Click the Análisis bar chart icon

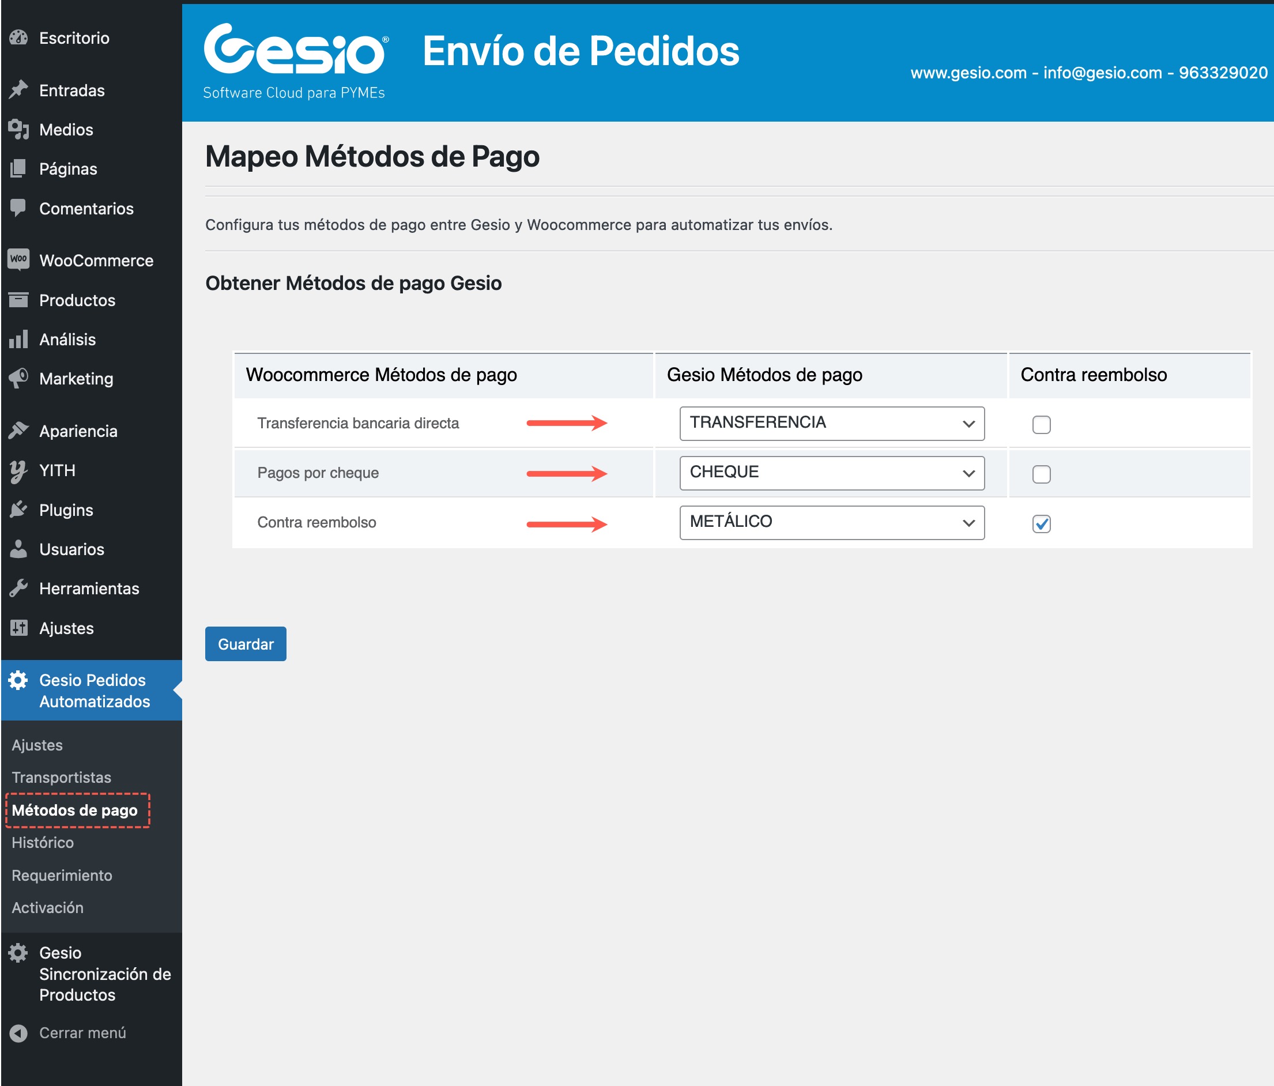18,340
